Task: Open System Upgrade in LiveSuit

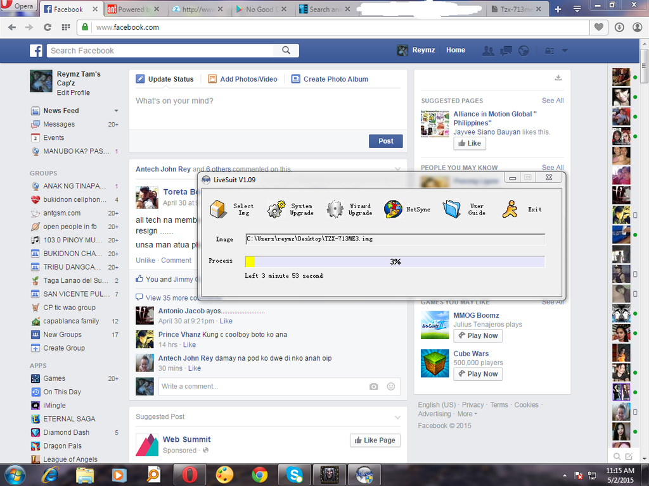Action: point(276,209)
